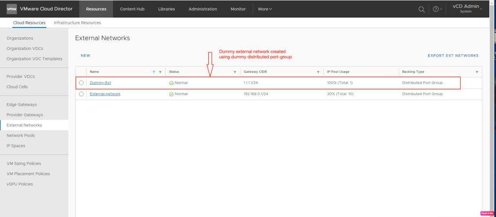This screenshot has width=496, height=217.
Task: Sort by Name using arrow icon
Action: (x=154, y=72)
